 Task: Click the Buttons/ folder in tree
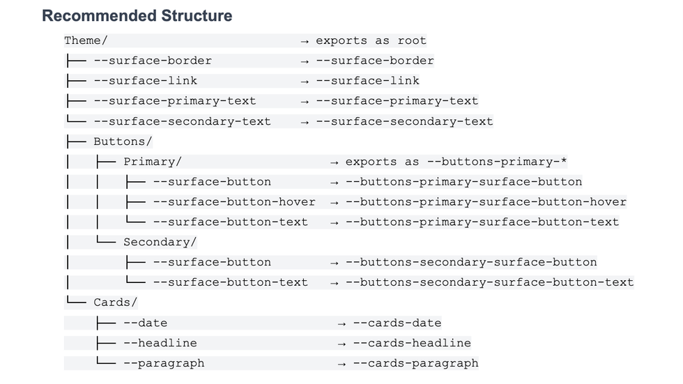click(123, 141)
